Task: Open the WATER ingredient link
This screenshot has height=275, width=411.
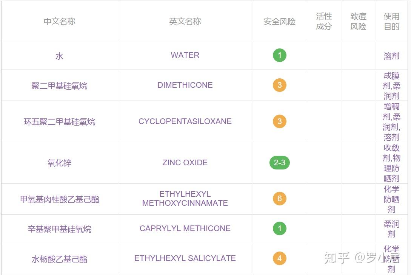Action: click(x=185, y=55)
